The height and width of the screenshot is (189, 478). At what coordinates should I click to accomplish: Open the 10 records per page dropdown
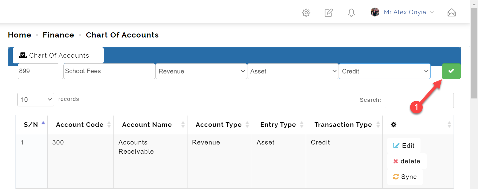(36, 99)
